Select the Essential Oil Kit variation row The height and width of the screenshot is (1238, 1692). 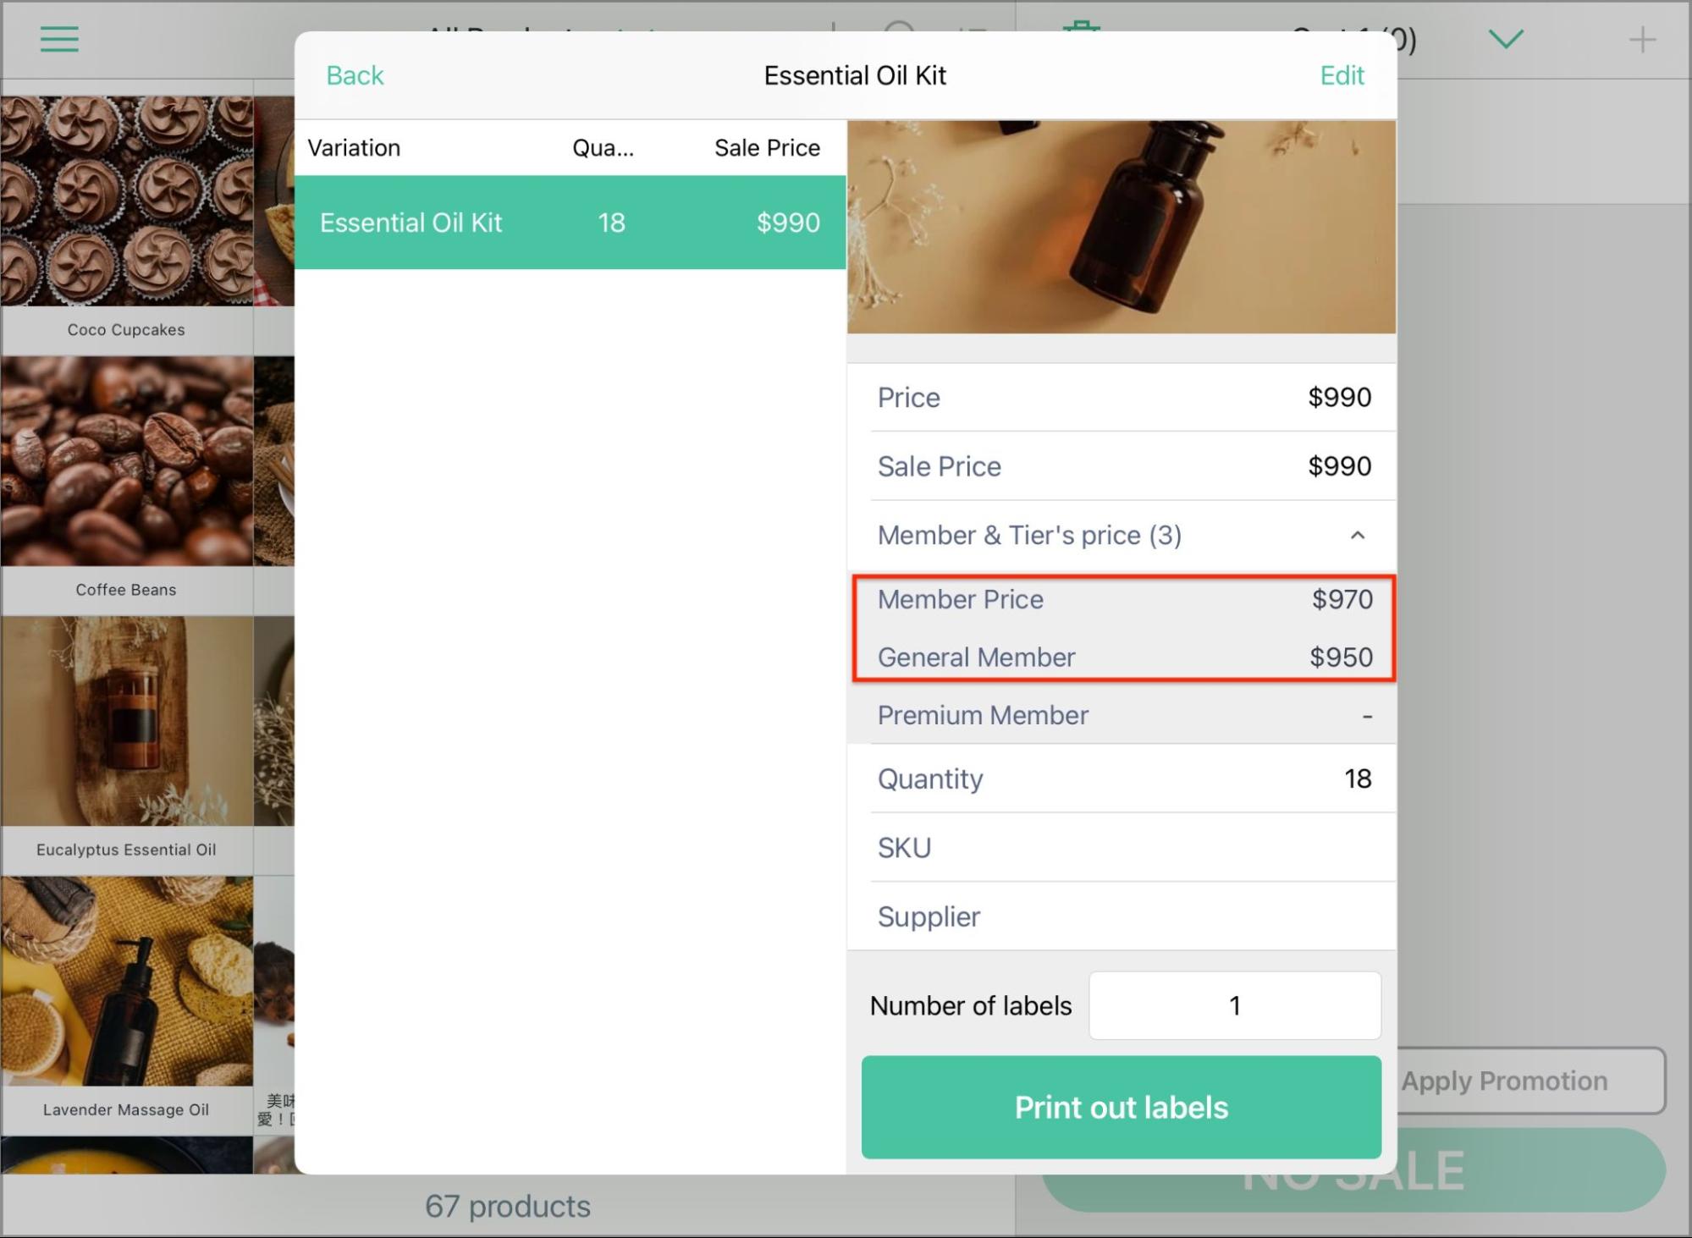click(x=570, y=223)
